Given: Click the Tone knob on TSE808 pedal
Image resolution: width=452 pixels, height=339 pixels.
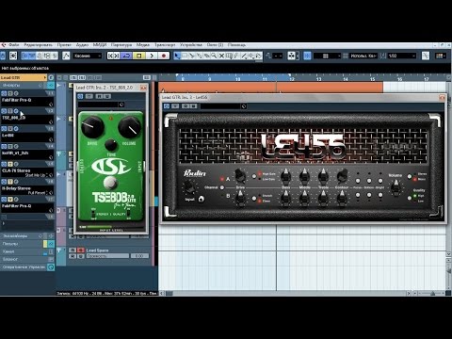Looking at the screenshot, I should pos(111,145).
